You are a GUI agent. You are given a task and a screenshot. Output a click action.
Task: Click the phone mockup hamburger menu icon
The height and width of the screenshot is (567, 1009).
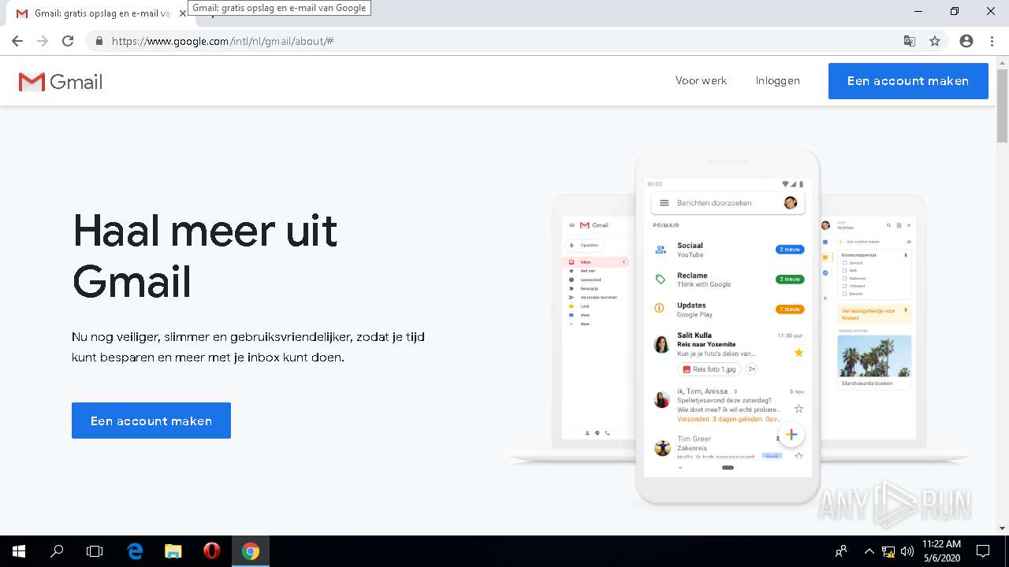[664, 203]
